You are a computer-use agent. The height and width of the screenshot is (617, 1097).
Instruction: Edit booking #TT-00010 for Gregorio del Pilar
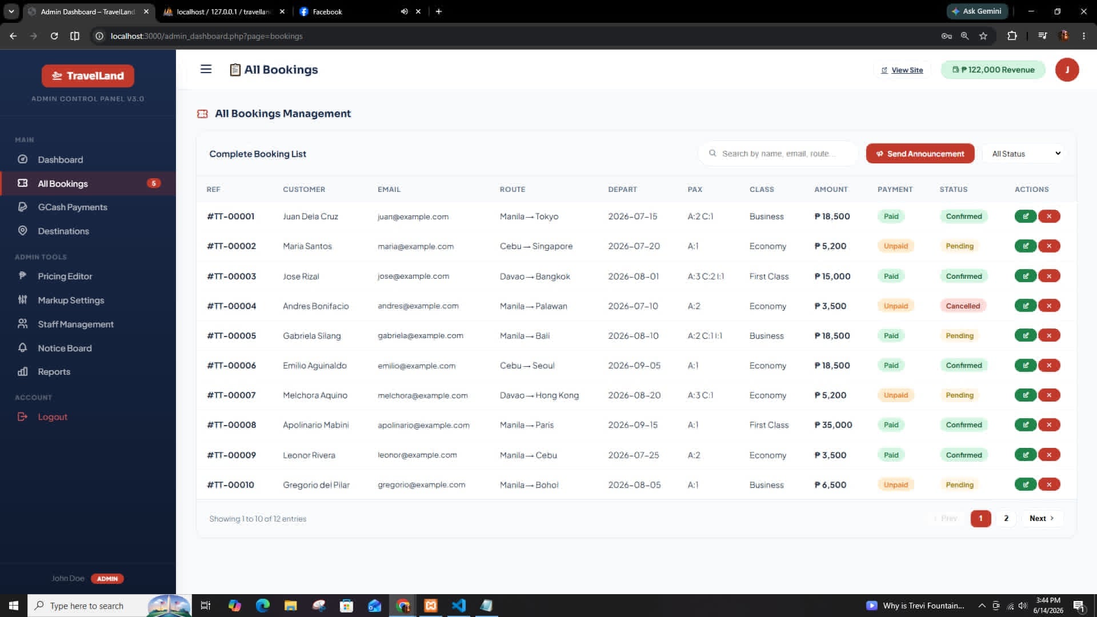coord(1026,484)
